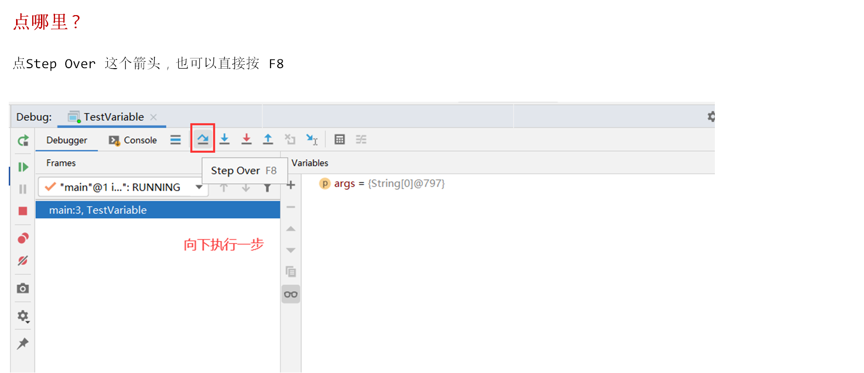The width and height of the screenshot is (864, 373).
Task: Click the Step Over debugger icon
Action: [x=203, y=139]
